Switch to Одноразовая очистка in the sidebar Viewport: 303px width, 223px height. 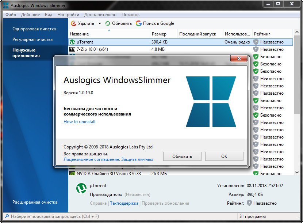[34, 29]
